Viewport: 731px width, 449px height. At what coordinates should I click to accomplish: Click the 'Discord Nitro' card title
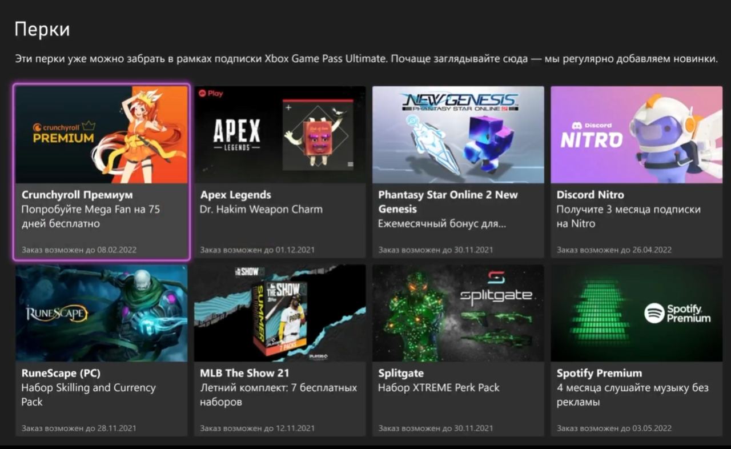pos(590,195)
